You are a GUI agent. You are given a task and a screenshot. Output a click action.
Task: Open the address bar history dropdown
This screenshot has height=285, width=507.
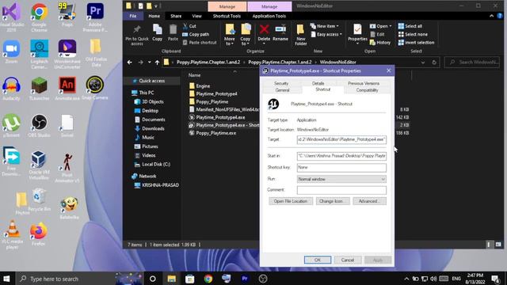coord(422,62)
